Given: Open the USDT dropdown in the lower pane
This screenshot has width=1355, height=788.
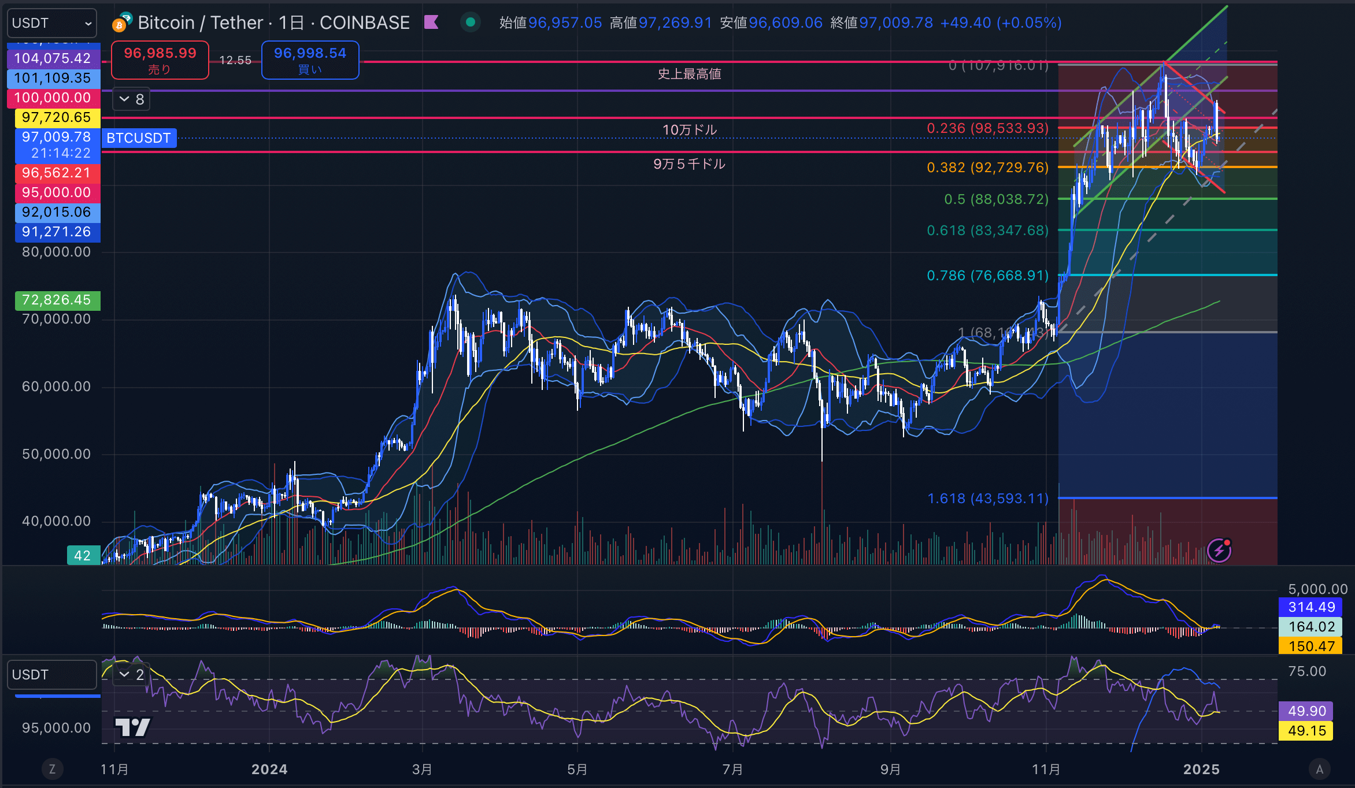Looking at the screenshot, I should click(52, 675).
